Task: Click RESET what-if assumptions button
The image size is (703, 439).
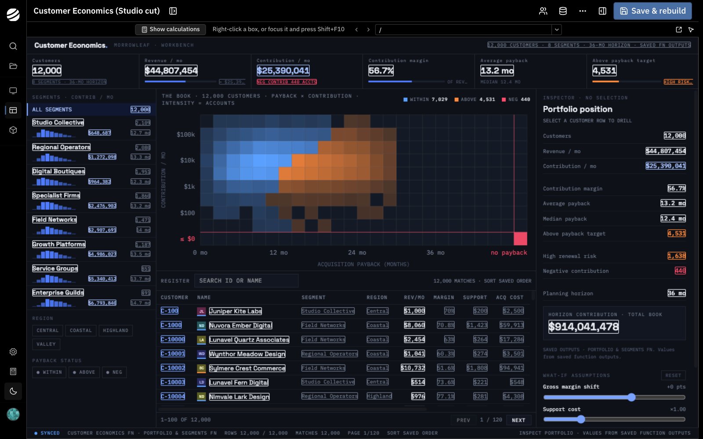Action: coord(673,375)
